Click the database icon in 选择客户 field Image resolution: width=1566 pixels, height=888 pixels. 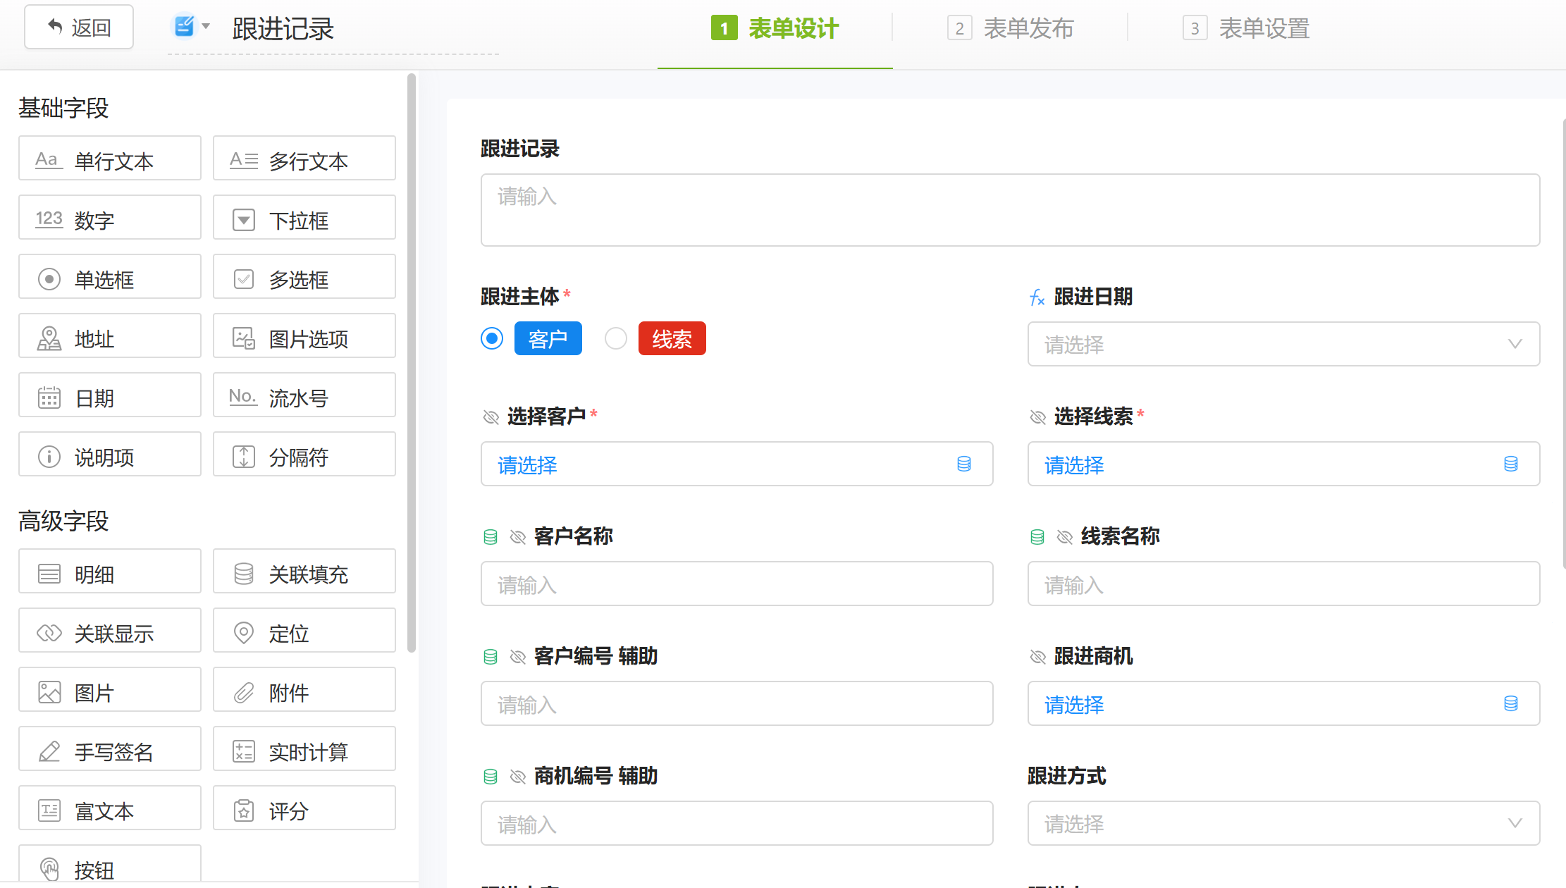(964, 464)
